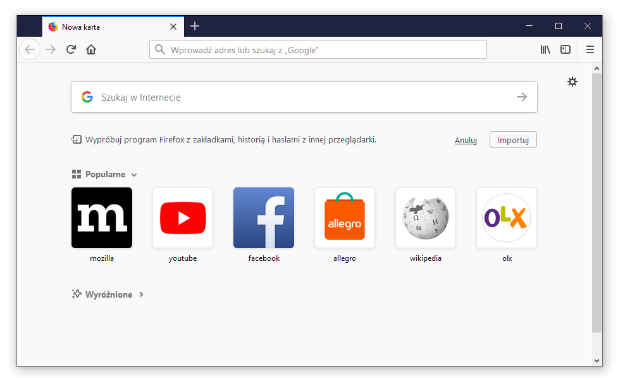Toggle the sidebar panel icon
Viewport: 618px width, 378px height.
[x=565, y=49]
